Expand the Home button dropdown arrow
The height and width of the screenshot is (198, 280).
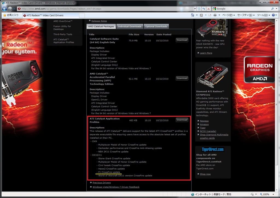(197, 15)
